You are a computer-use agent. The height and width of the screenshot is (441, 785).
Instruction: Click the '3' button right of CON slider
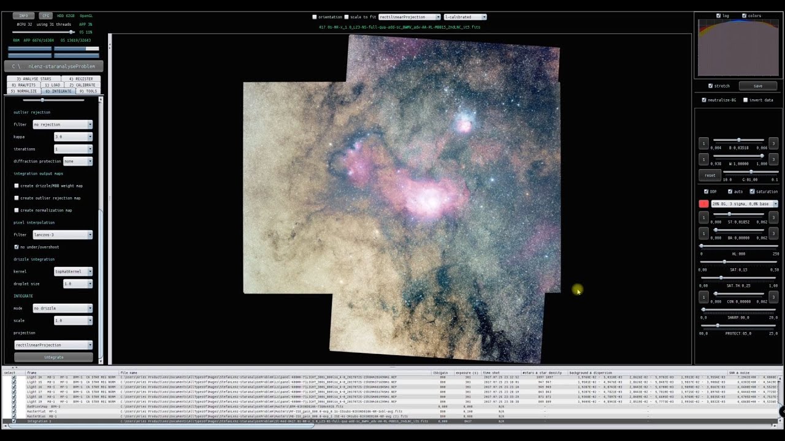coord(773,297)
